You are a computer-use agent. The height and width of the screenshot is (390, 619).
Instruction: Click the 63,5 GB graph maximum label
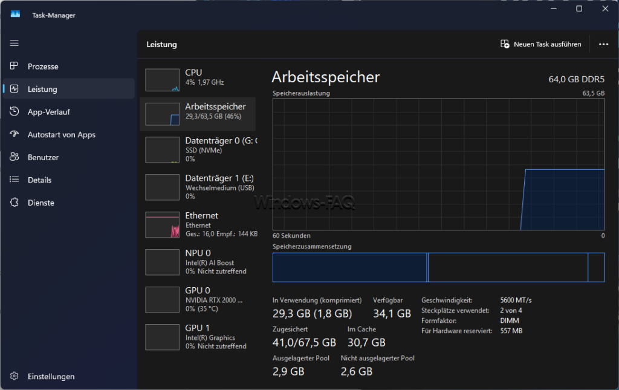(x=594, y=93)
